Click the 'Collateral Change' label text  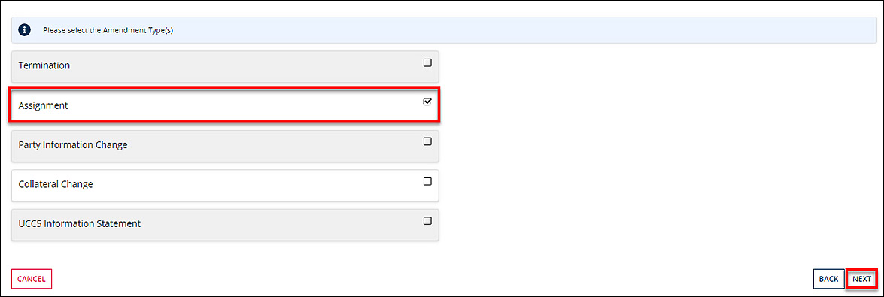click(x=55, y=184)
